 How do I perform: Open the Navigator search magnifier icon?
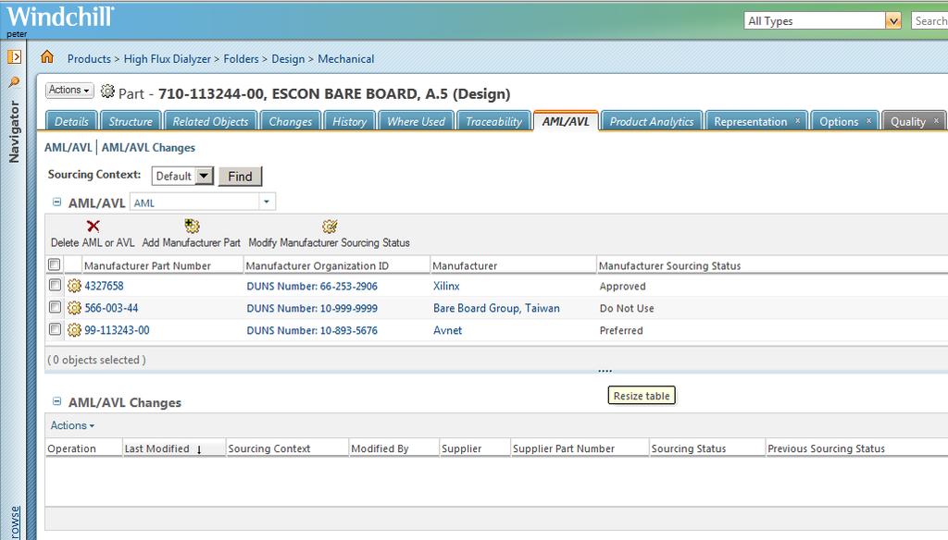pos(14,82)
